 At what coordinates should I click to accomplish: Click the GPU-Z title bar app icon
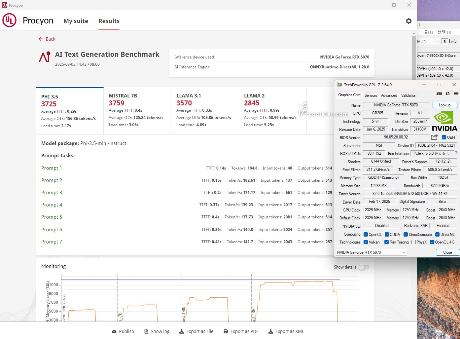339,85
